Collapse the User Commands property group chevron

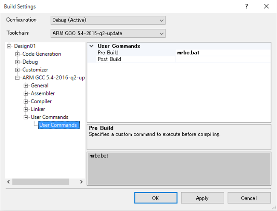(91, 46)
